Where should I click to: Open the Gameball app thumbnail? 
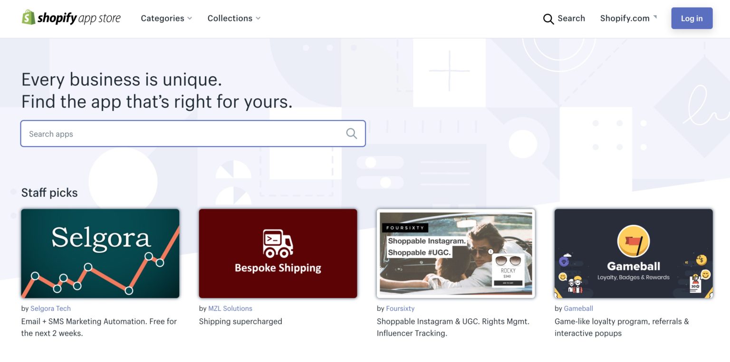[634, 253]
